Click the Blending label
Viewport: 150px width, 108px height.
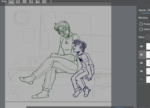click(x=143, y=18)
